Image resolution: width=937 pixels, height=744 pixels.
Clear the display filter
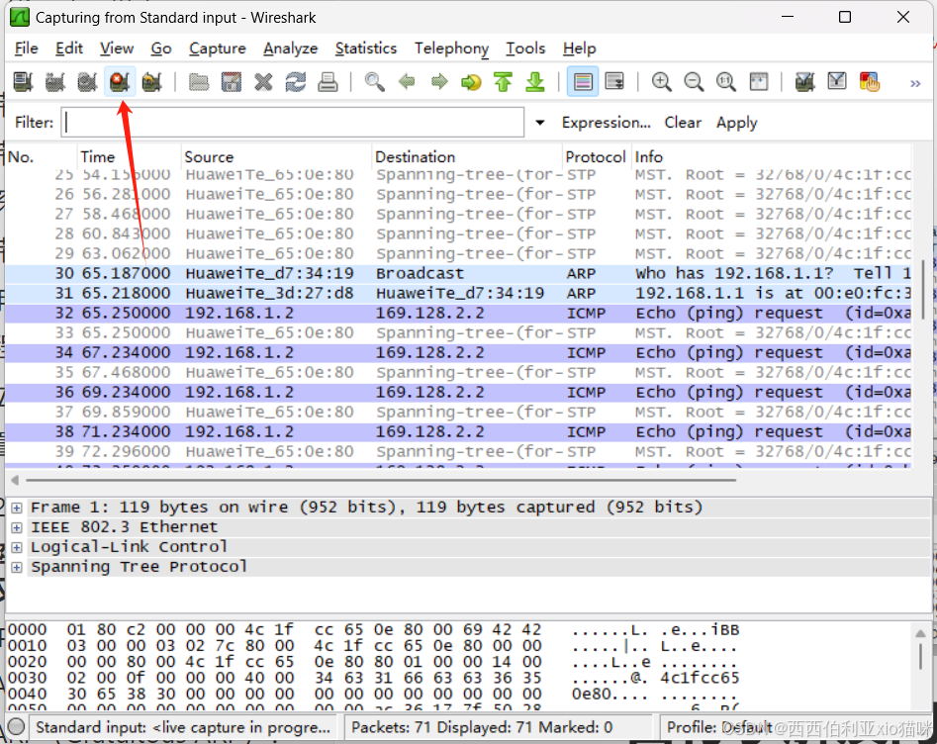coord(683,123)
